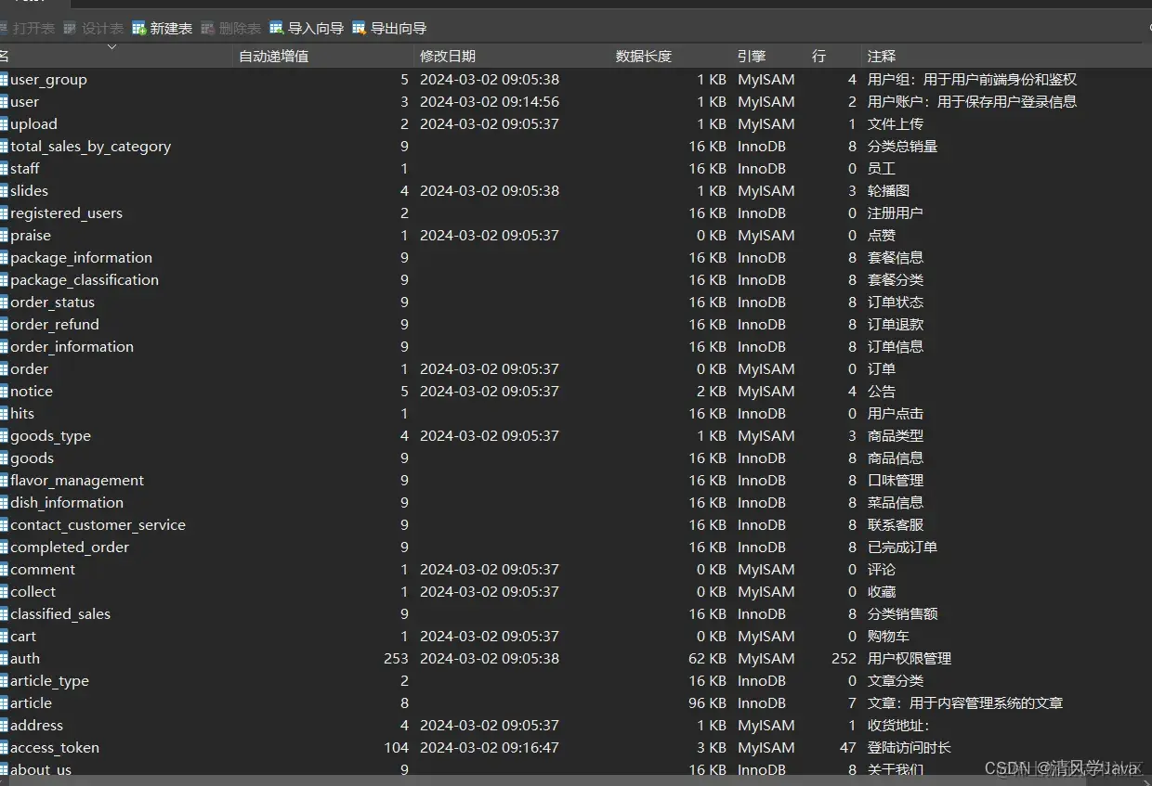Select the address table name
1152x786 pixels.
click(x=37, y=726)
